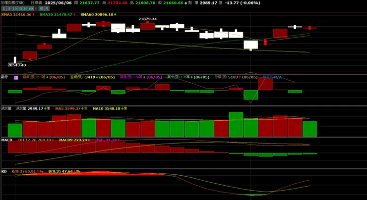This screenshot has height=200, width=367.
Task: Click the low price label 20543.40
Action: [x=17, y=65]
